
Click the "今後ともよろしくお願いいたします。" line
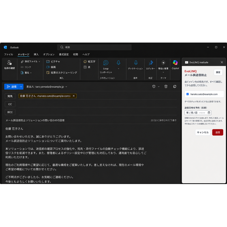[x=28, y=182]
